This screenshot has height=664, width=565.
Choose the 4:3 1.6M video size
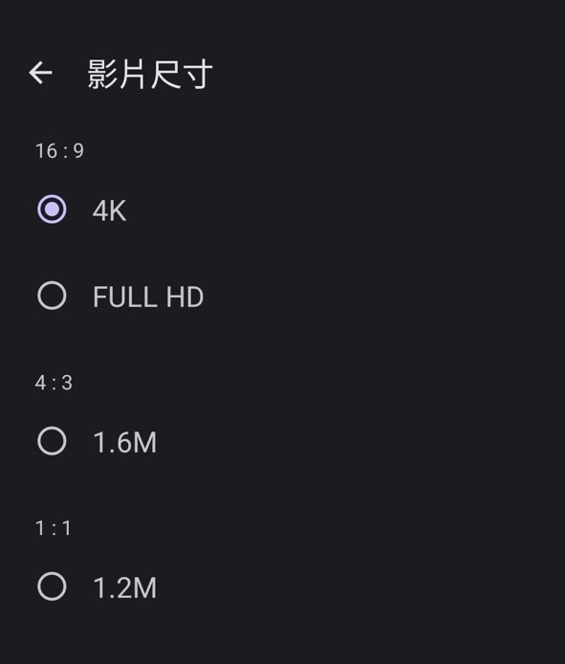click(282, 442)
